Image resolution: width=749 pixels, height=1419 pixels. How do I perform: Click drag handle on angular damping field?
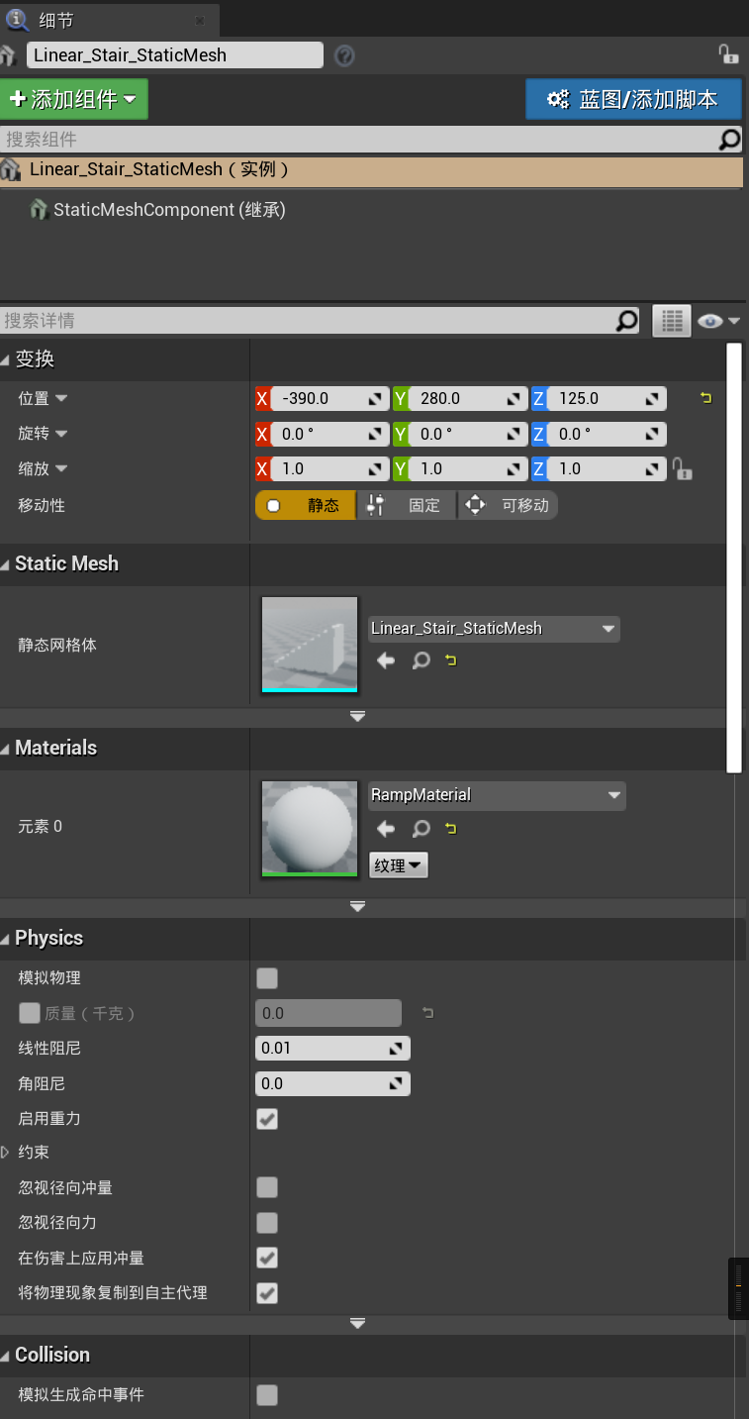tap(396, 1084)
